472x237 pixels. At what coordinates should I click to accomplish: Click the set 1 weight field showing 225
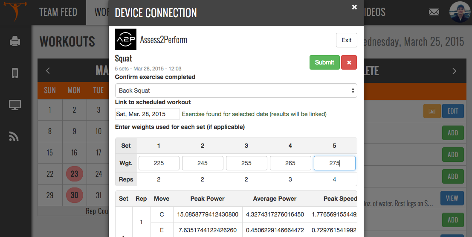[x=159, y=163]
